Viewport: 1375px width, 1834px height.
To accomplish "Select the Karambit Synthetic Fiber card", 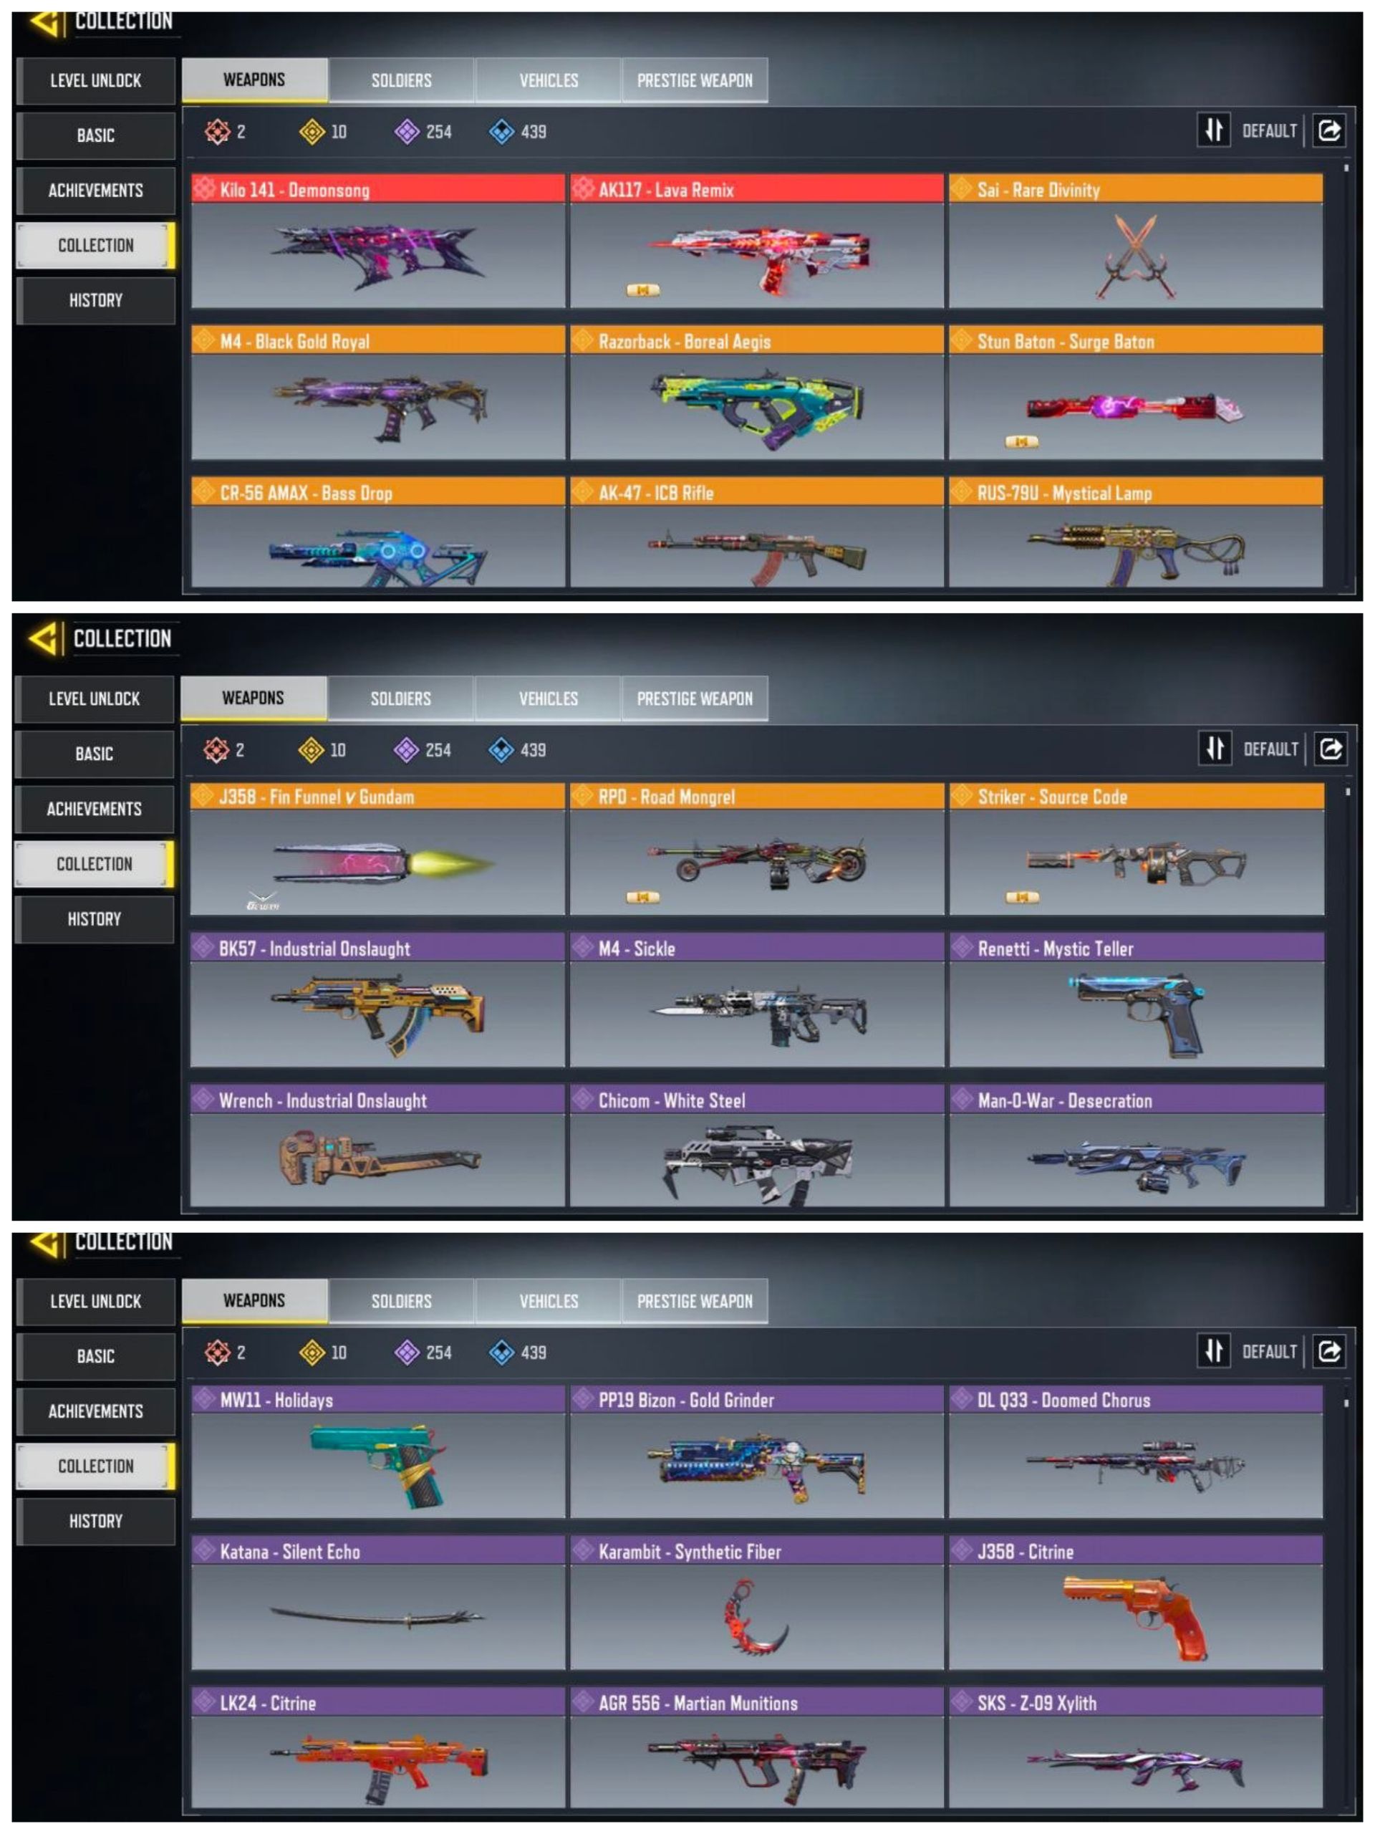I will point(757,1602).
